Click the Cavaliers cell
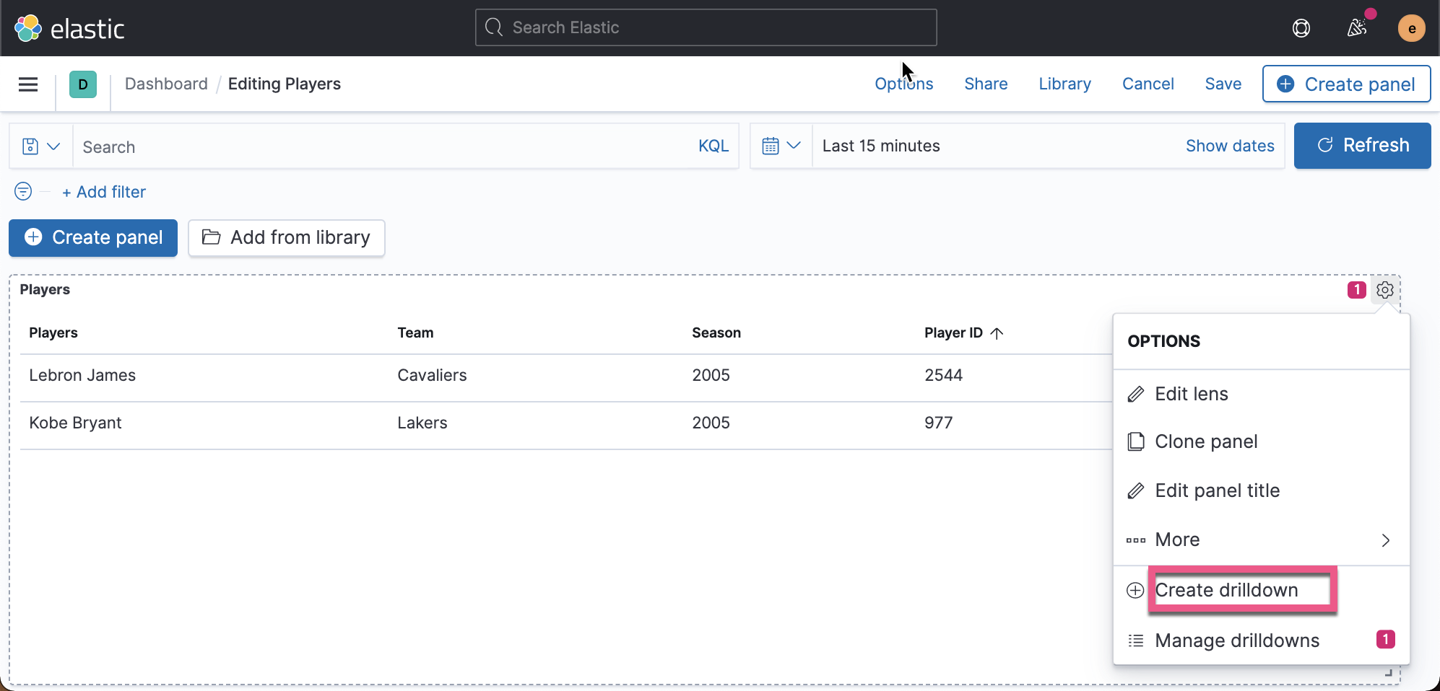This screenshot has height=691, width=1440. point(432,375)
